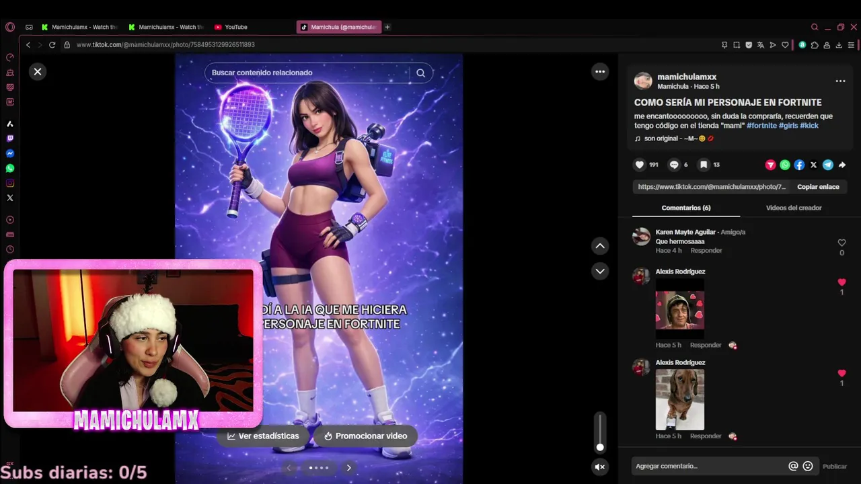
Task: Go back to the previous page
Action: click(x=28, y=45)
